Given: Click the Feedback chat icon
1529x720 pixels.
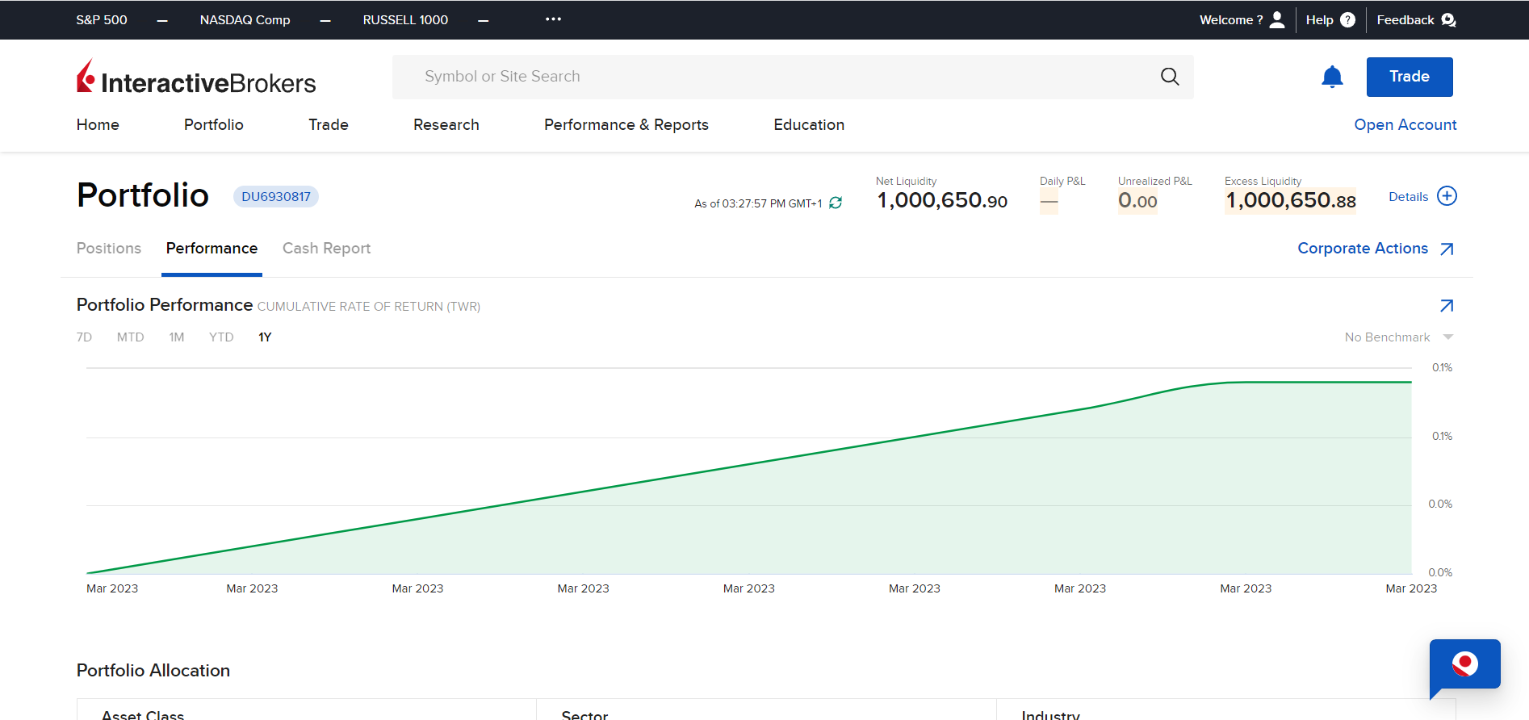Looking at the screenshot, I should (1448, 19).
